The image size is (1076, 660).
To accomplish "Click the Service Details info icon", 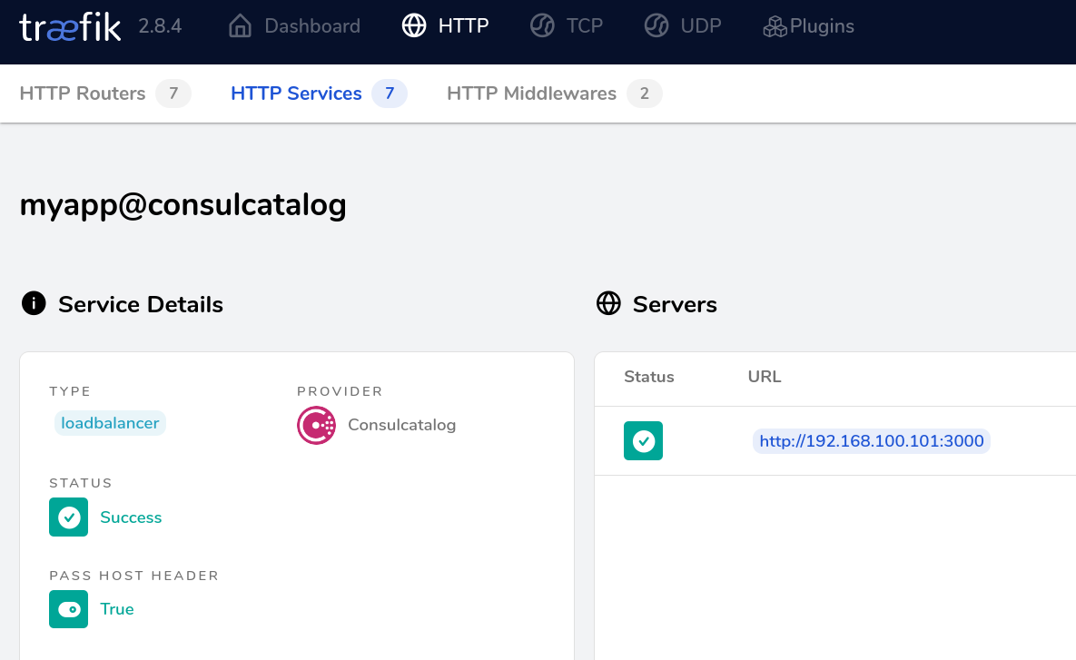I will click(34, 304).
